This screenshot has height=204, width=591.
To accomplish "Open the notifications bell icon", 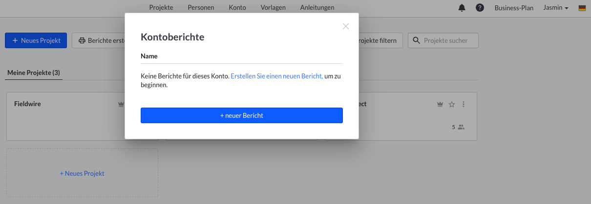I will click(x=462, y=8).
